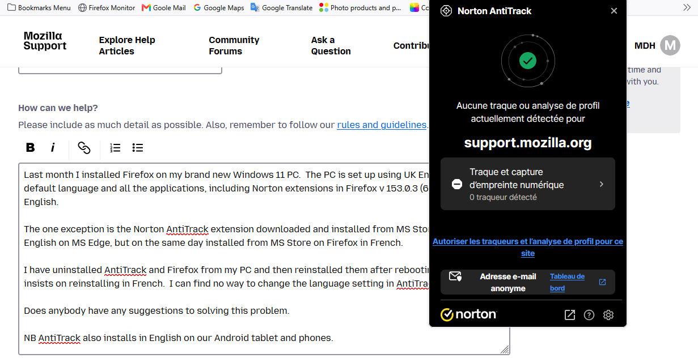Open Norton AntiTrack help question mark icon

(x=589, y=315)
